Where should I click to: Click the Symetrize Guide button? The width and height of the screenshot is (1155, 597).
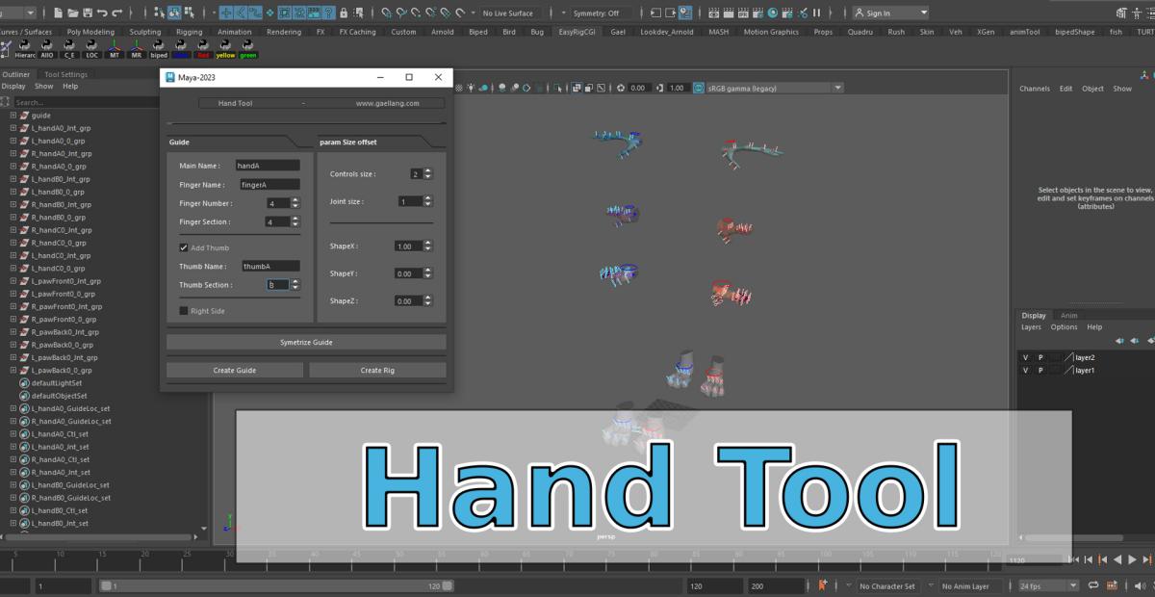point(306,342)
